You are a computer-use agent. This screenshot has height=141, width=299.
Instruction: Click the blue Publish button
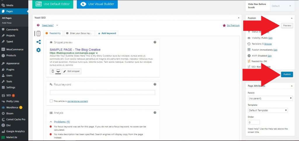pos(287,74)
